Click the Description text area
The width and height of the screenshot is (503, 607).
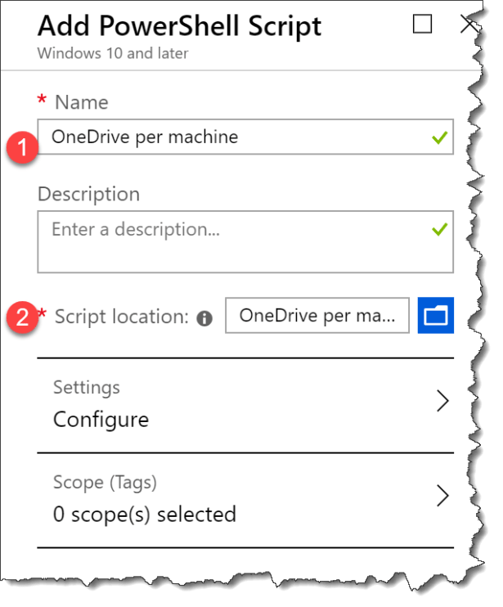tap(245, 242)
